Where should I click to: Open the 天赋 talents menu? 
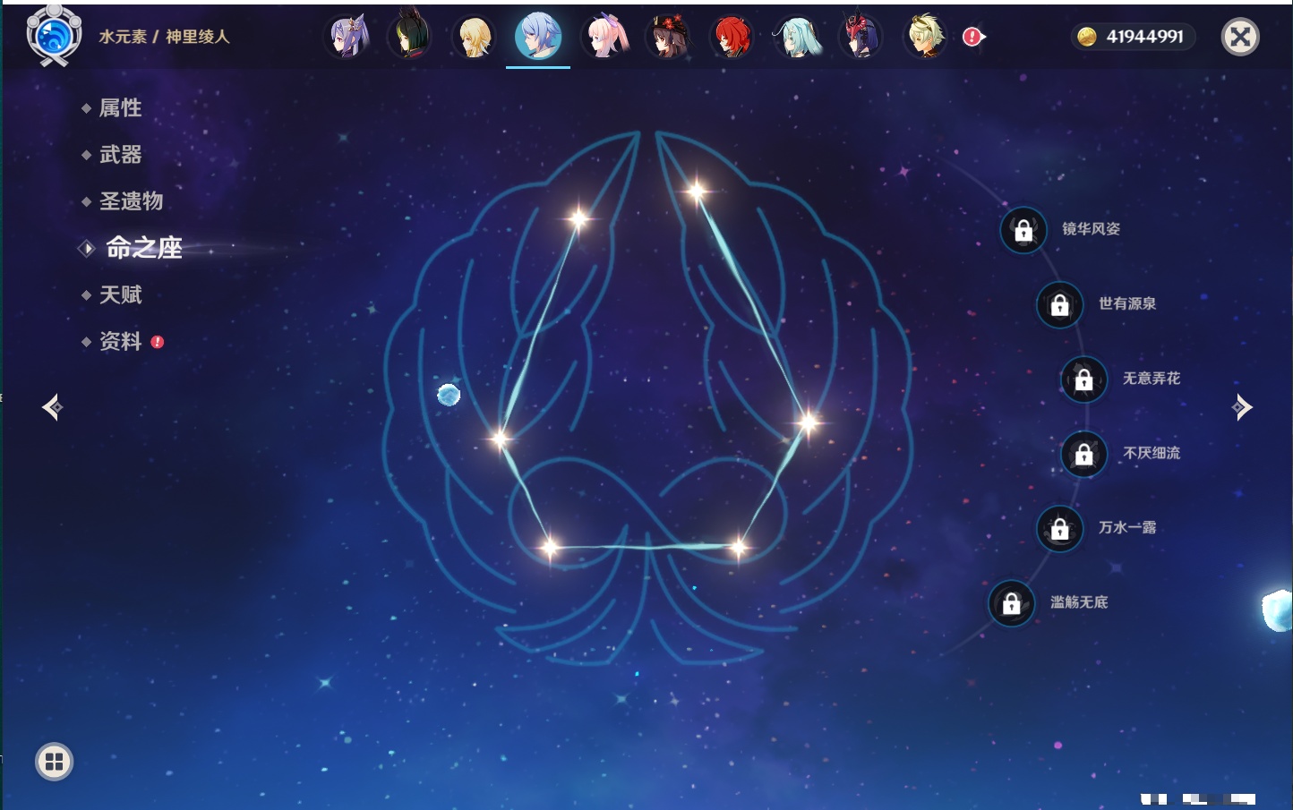click(120, 294)
